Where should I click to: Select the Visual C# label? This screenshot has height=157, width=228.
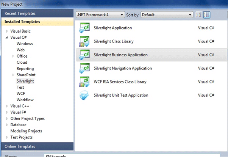(x=19, y=38)
